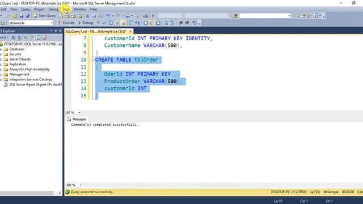Open Object Explorer window position arrow

[51, 31]
